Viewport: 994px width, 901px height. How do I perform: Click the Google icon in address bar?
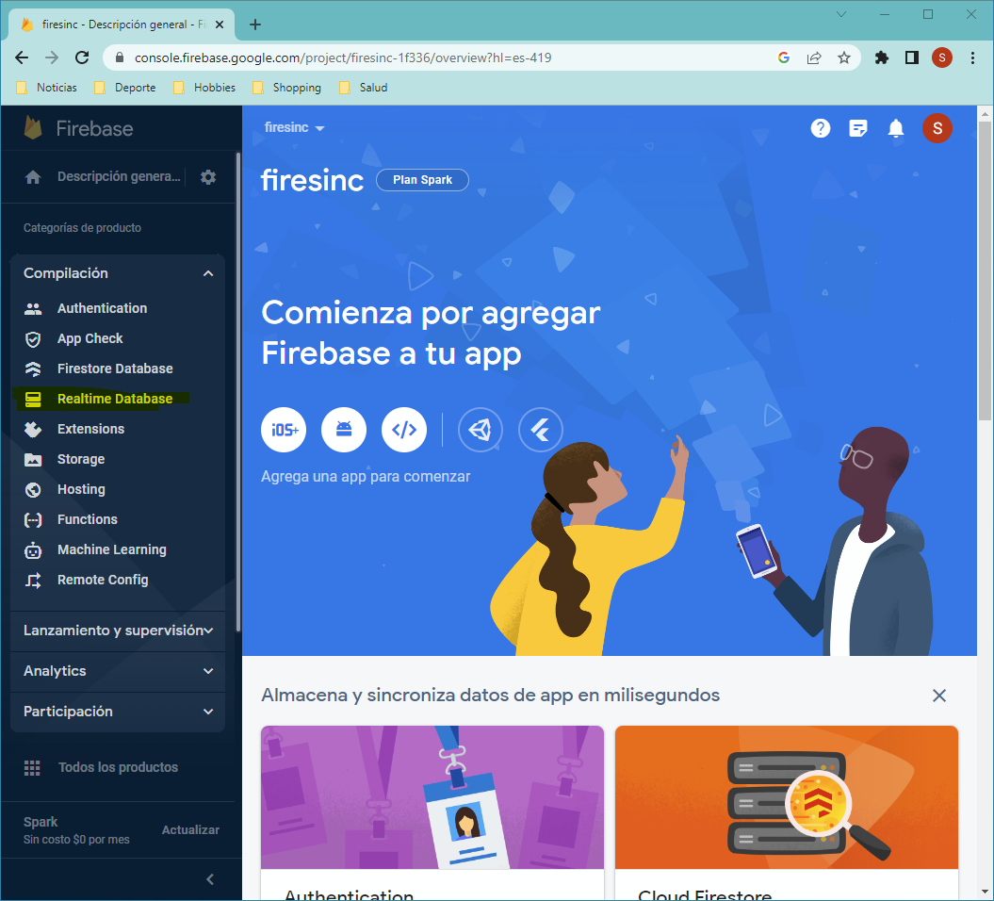click(784, 58)
